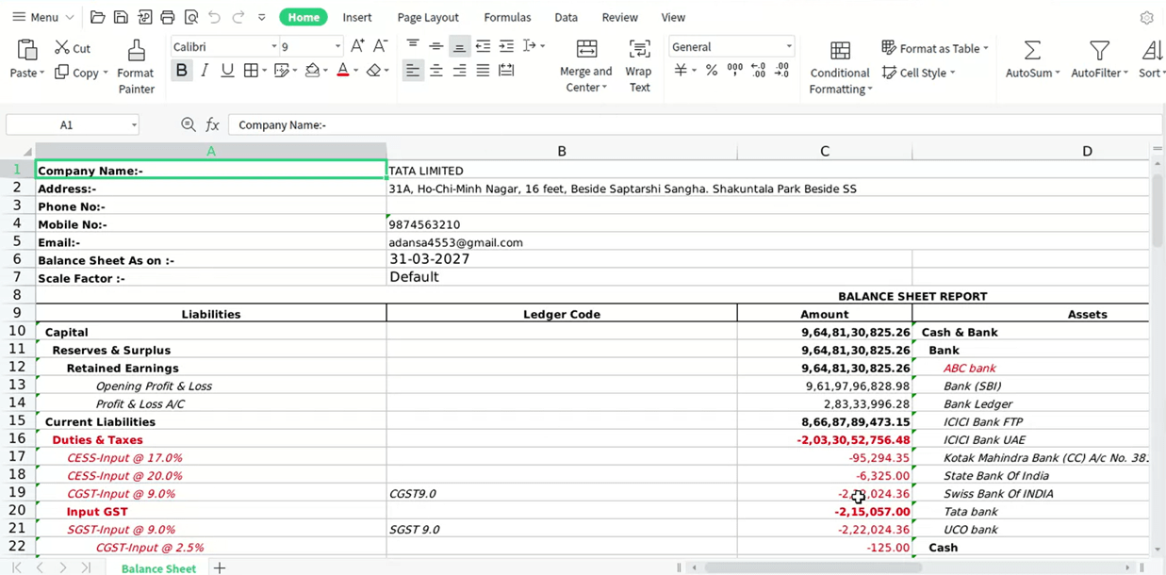1166x575 pixels.
Task: Switch to the Home tab
Action: coord(304,17)
